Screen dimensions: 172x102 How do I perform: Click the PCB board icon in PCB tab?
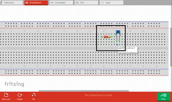pos(77,3)
